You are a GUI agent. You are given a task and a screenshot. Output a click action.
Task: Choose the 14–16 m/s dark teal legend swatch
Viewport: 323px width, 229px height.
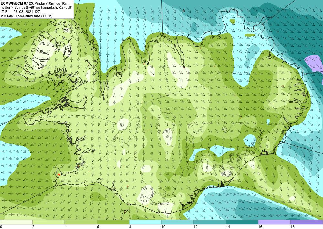[x=242, y=222]
